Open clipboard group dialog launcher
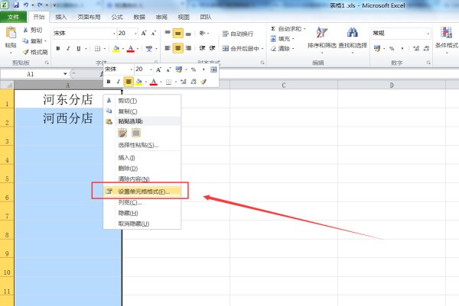Screen dimensions: 459x306 47,63
